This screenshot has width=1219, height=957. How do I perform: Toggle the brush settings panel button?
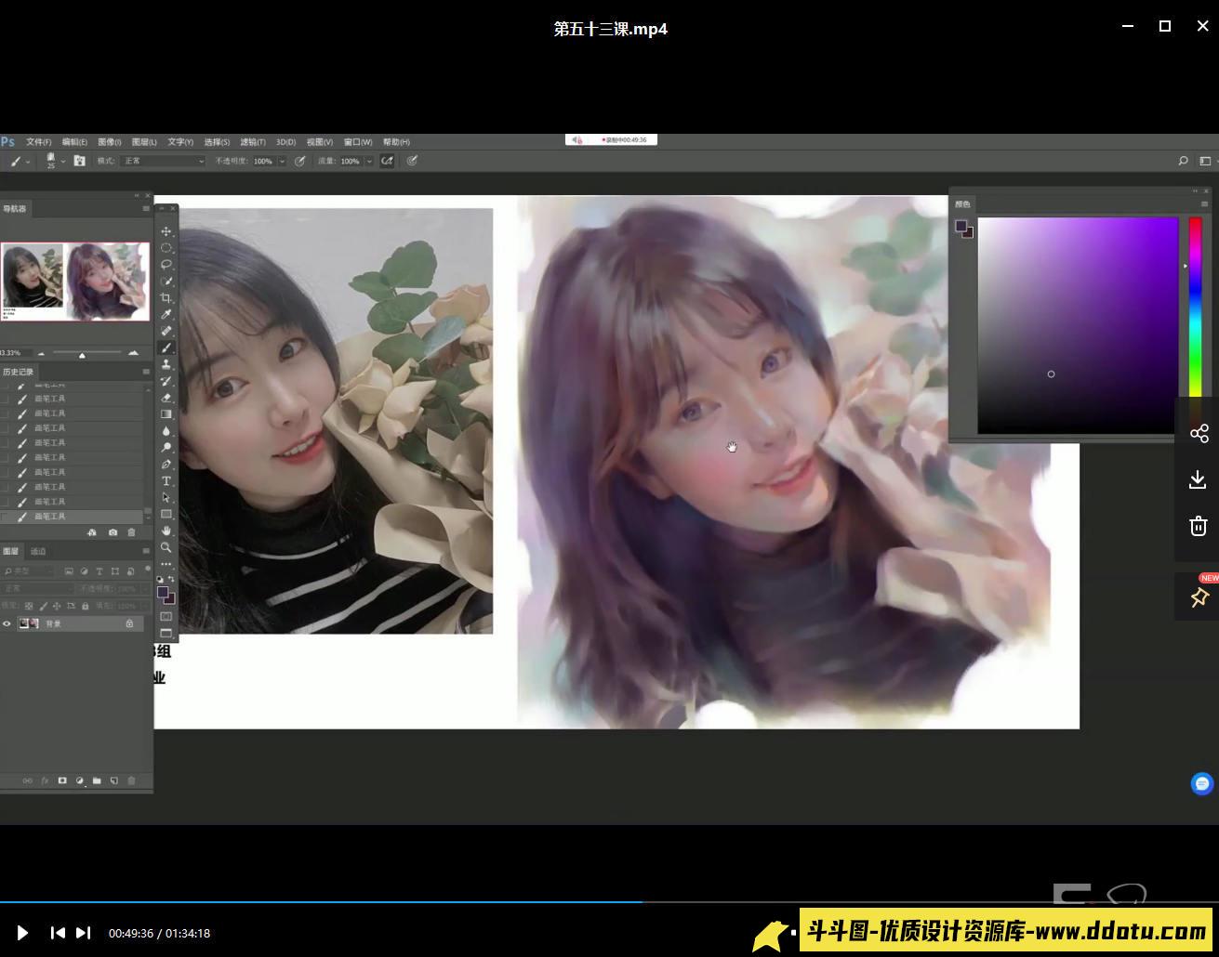tap(80, 161)
